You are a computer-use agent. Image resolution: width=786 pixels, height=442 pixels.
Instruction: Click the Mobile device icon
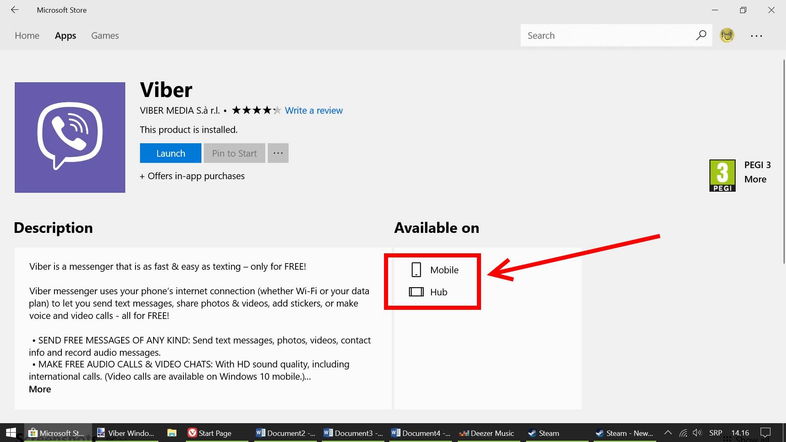click(x=416, y=270)
